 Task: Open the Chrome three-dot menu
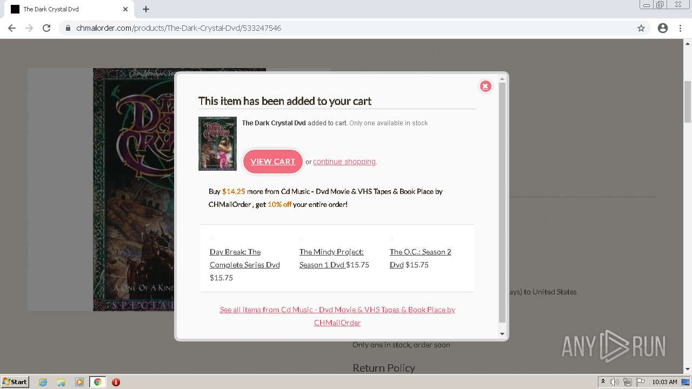click(x=680, y=28)
